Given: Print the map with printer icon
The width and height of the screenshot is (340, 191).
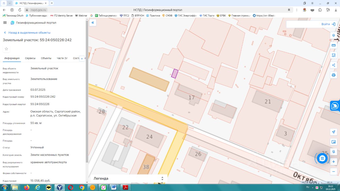Looking at the screenshot, I should (x=334, y=75).
